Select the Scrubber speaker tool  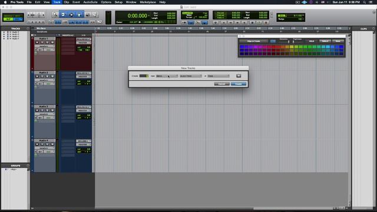pyautogui.click(x=88, y=15)
